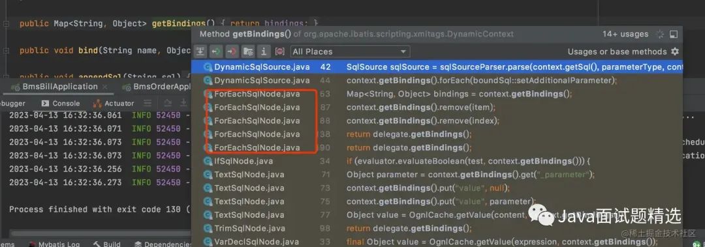This screenshot has height=247, width=705.
Task: Select TrimSqlNode.java line 98 usage
Action: [437, 229]
